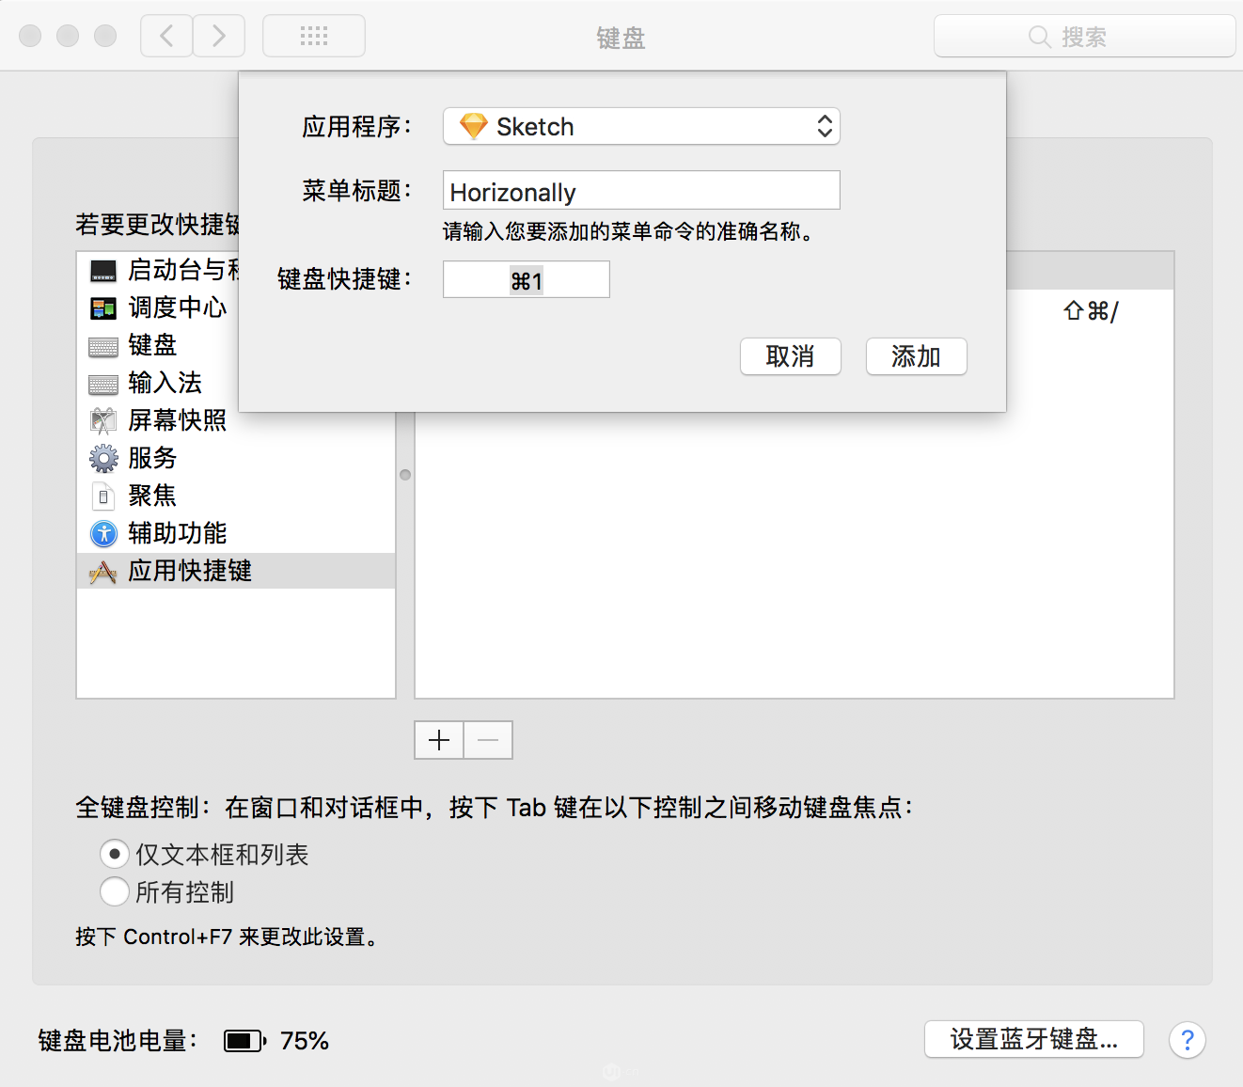Click the search magnifier icon
This screenshot has height=1087, width=1243.
pos(1039,37)
